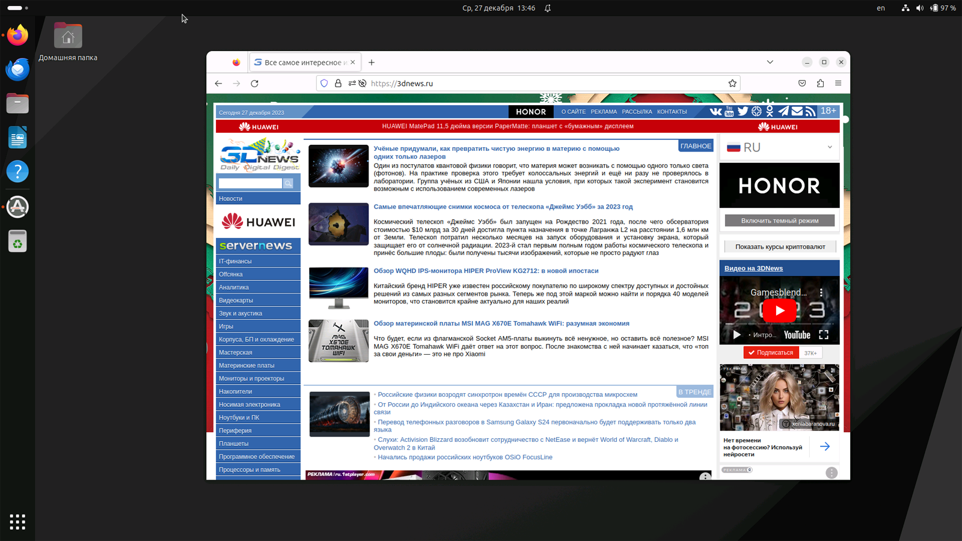Open the Extensions puzzle icon

coord(820,84)
